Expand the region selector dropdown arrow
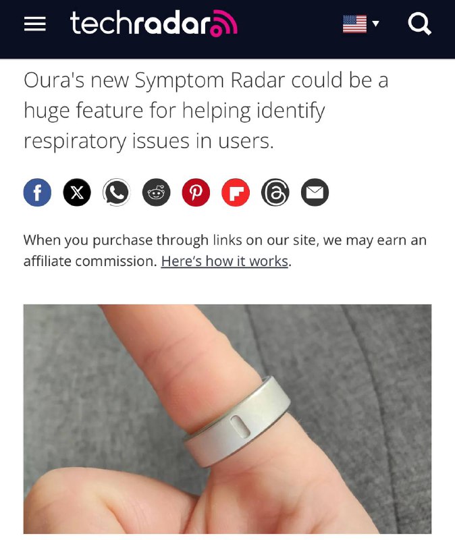The width and height of the screenshot is (455, 540). (376, 24)
